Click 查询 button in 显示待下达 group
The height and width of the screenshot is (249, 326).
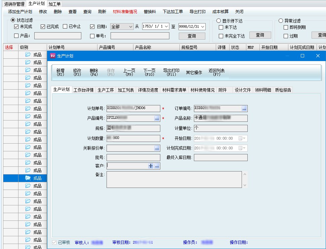[260, 35]
